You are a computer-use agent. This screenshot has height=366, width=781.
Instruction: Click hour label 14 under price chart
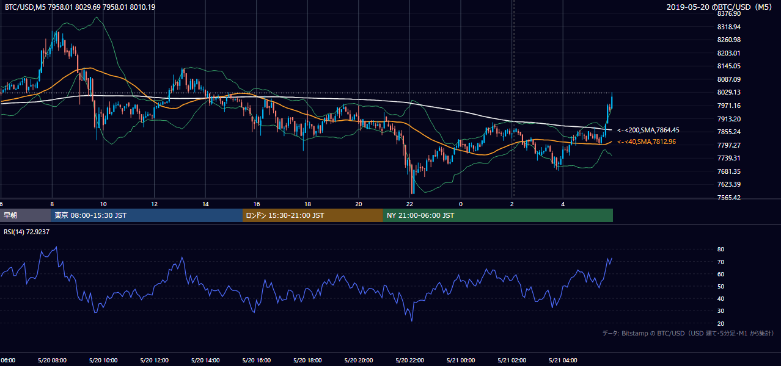click(x=205, y=204)
